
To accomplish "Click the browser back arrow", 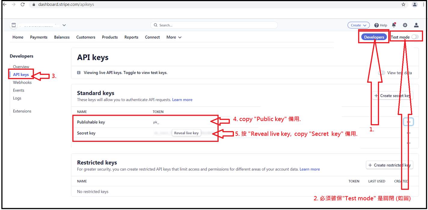I will [4, 4].
